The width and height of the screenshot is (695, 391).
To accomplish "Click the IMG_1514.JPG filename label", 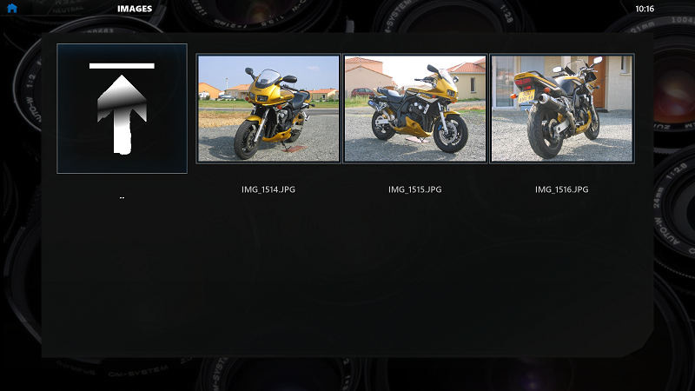I will click(268, 189).
